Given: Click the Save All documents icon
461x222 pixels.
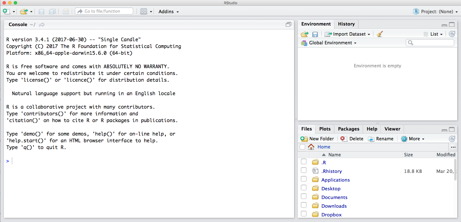Looking at the screenshot, I should click(x=52, y=12).
